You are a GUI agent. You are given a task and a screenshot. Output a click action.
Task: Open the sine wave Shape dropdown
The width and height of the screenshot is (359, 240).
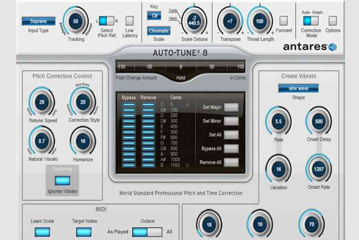coord(298,88)
